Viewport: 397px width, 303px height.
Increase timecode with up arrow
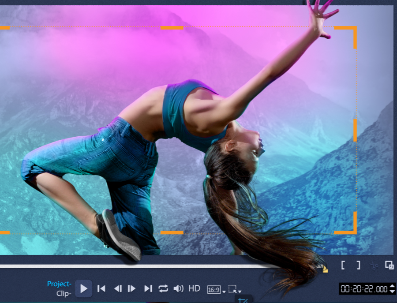(392, 286)
